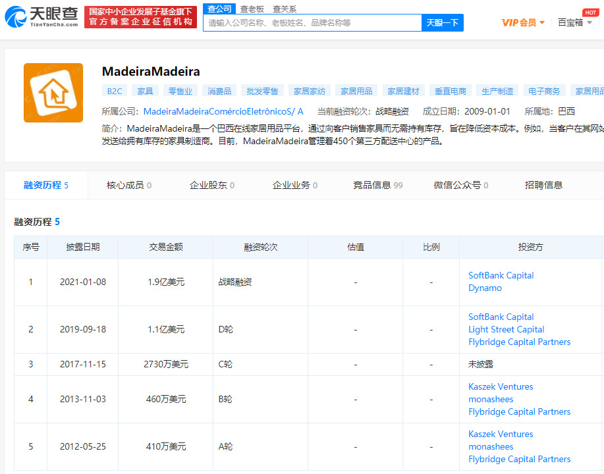Click the red government fund banner
The height and width of the screenshot is (474, 604).
point(140,17)
